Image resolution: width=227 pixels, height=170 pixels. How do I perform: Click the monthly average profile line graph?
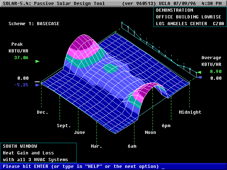click(x=159, y=49)
